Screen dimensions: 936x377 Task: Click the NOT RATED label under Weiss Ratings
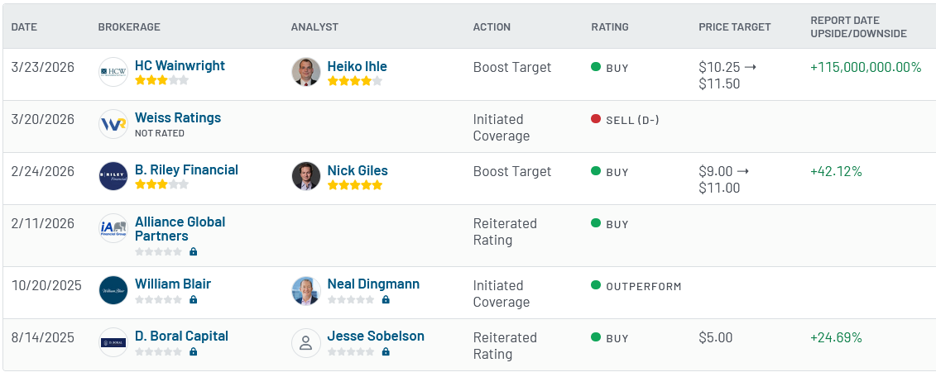[160, 133]
